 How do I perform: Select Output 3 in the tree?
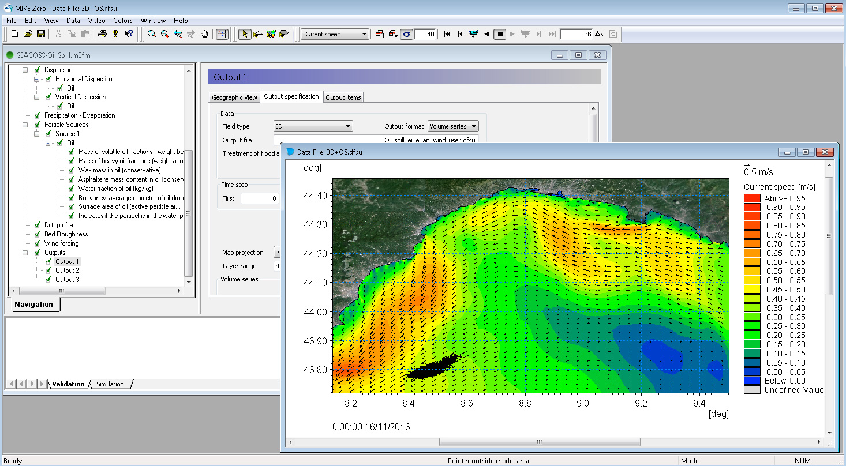(68, 280)
